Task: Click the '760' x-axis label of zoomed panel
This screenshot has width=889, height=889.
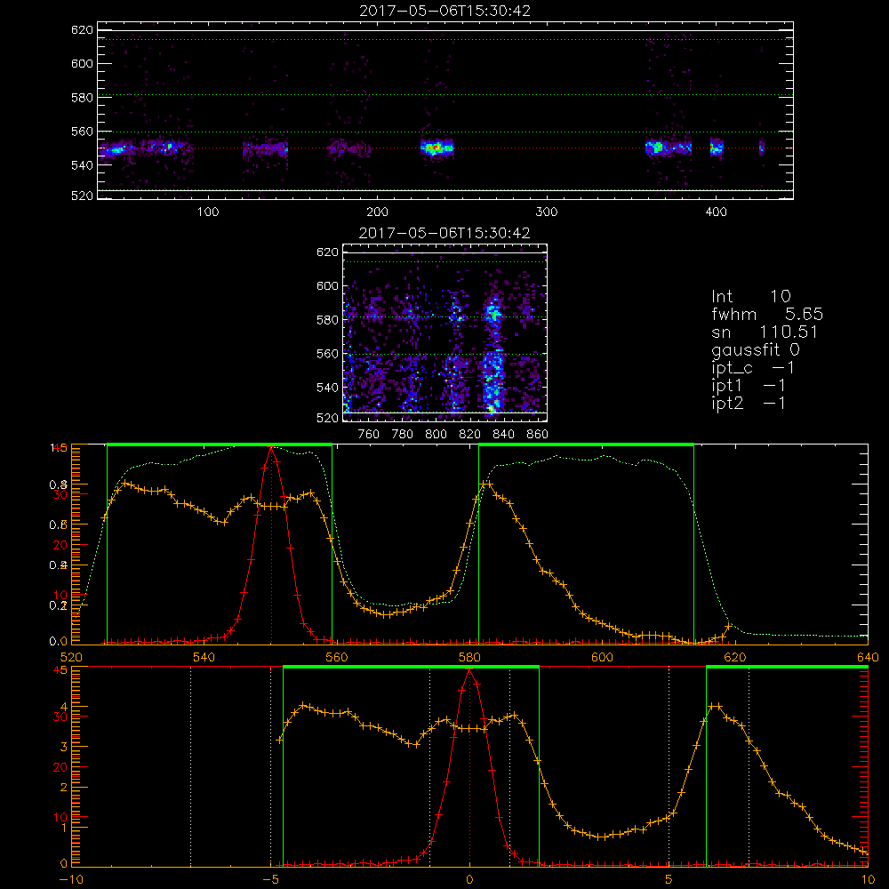Action: coord(369,435)
